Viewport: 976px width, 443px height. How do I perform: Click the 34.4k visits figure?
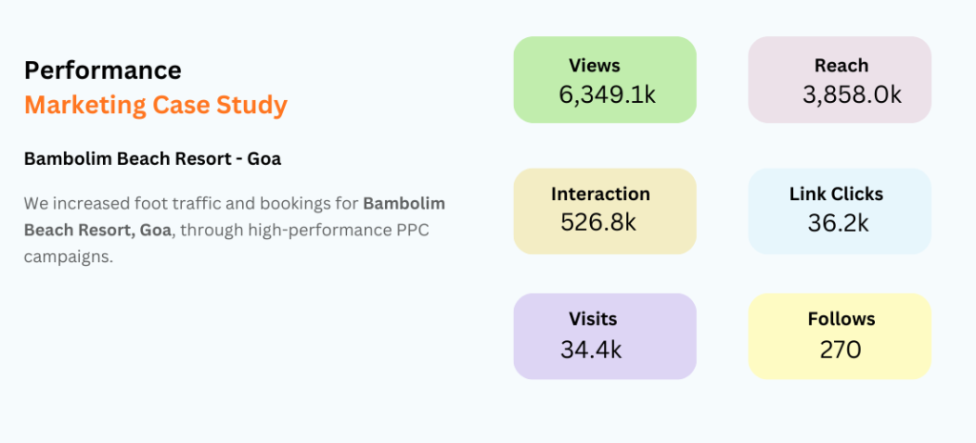[591, 349]
